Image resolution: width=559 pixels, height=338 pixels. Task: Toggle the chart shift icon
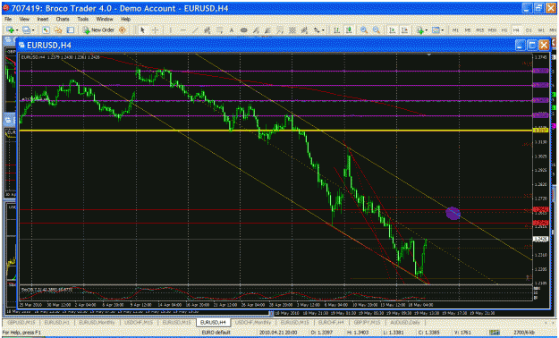tap(404, 30)
